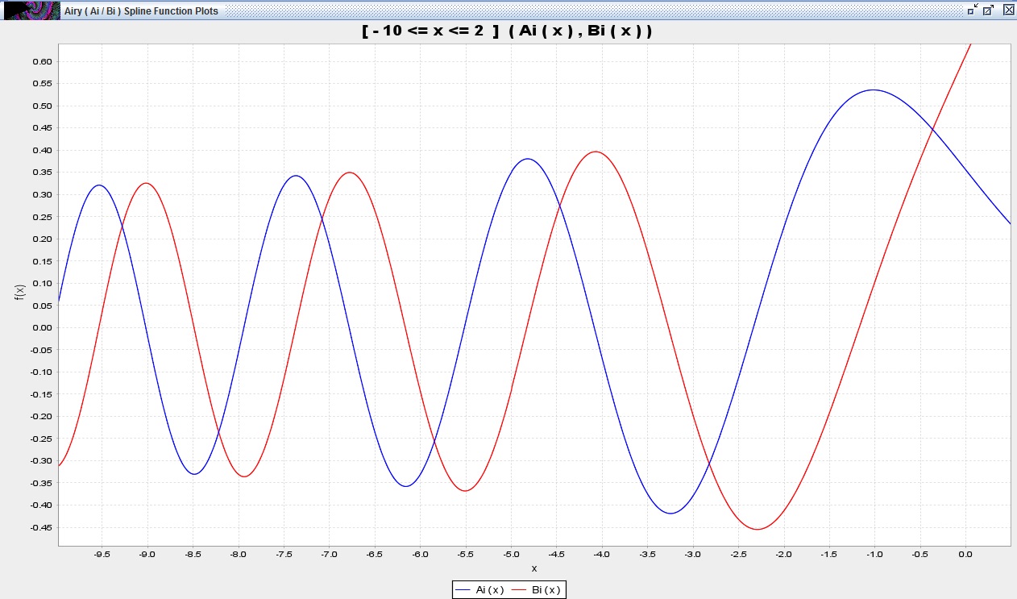Viewport: 1017px width, 599px height.
Task: Click y-axis tick label -0.25
Action: [x=41, y=439]
